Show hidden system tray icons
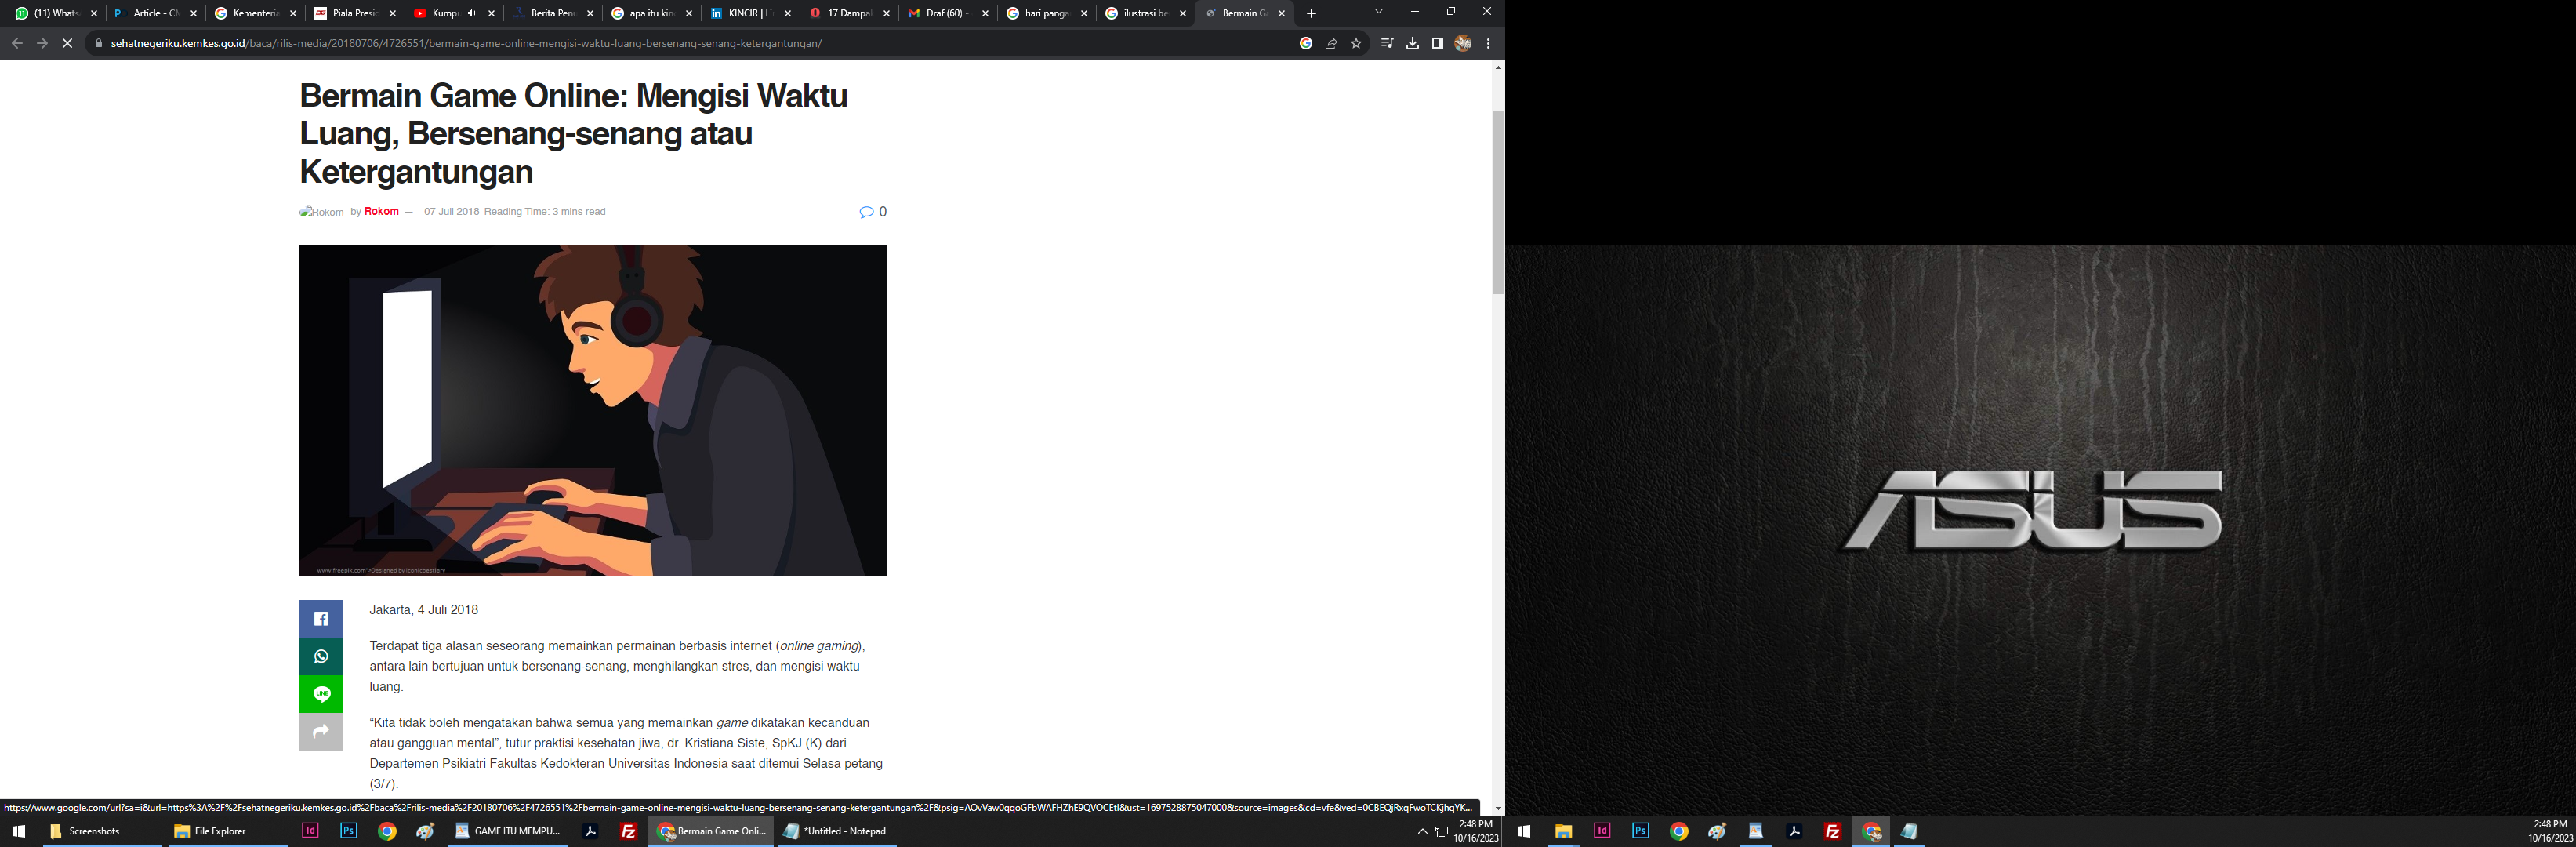 [x=1422, y=831]
